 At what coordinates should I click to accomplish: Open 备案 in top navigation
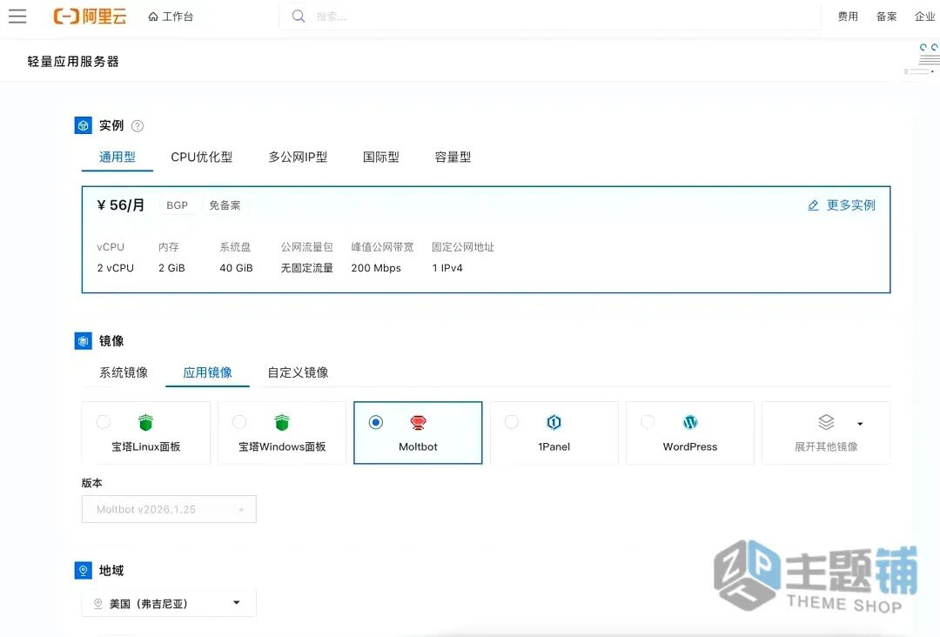tap(886, 17)
